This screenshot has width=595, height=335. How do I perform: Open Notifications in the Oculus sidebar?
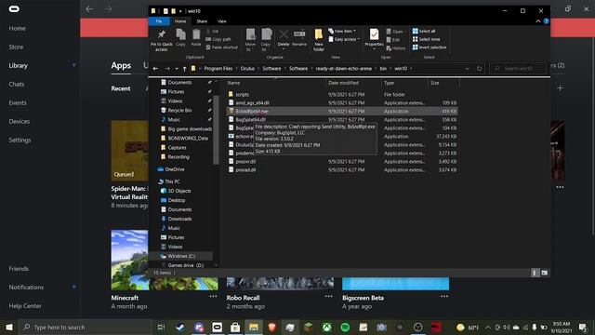coord(26,288)
